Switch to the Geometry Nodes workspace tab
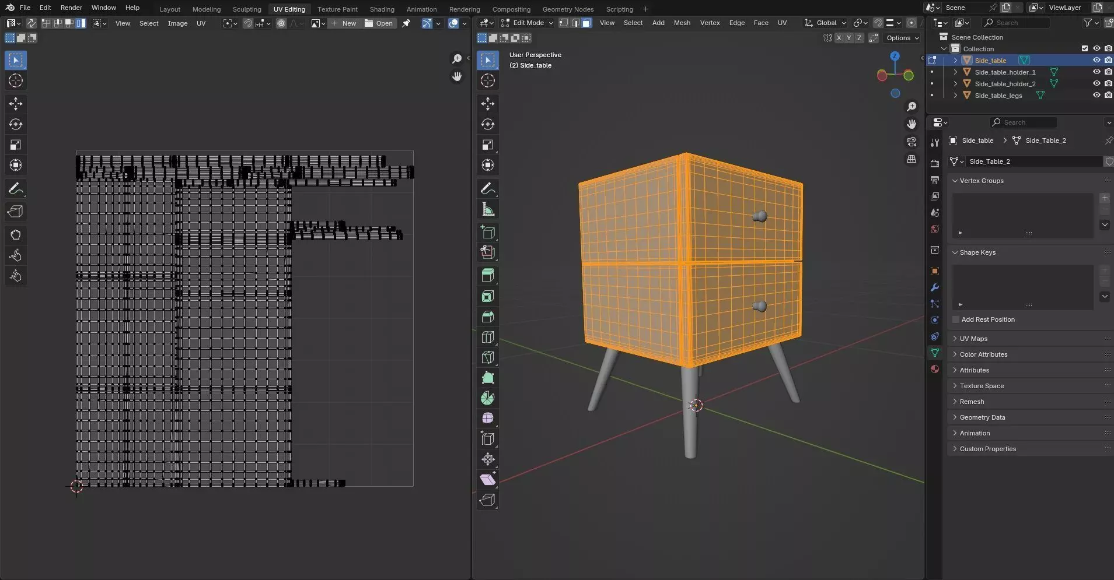The image size is (1114, 580). pyautogui.click(x=568, y=9)
